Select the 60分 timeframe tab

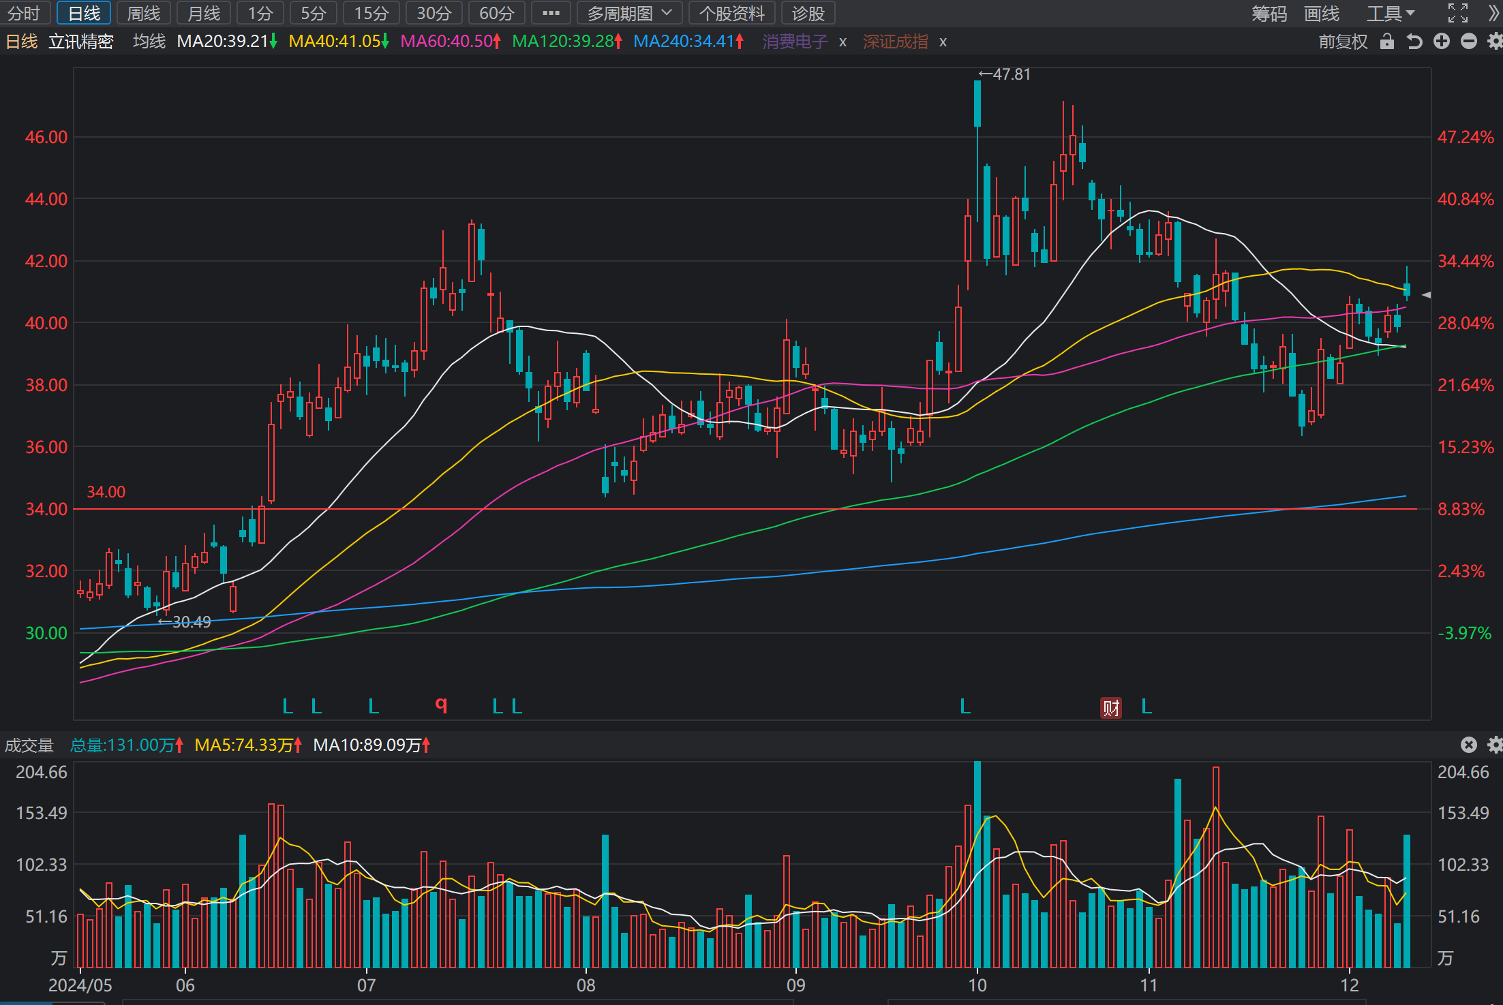(496, 13)
